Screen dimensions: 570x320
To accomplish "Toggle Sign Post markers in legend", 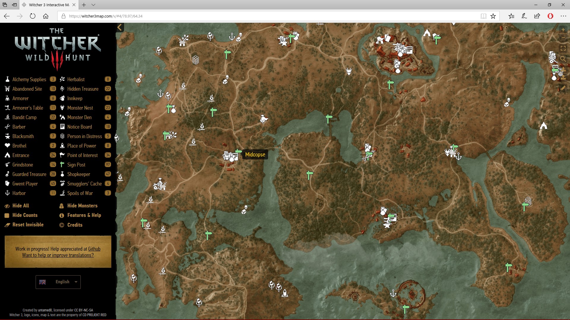I will point(76,165).
